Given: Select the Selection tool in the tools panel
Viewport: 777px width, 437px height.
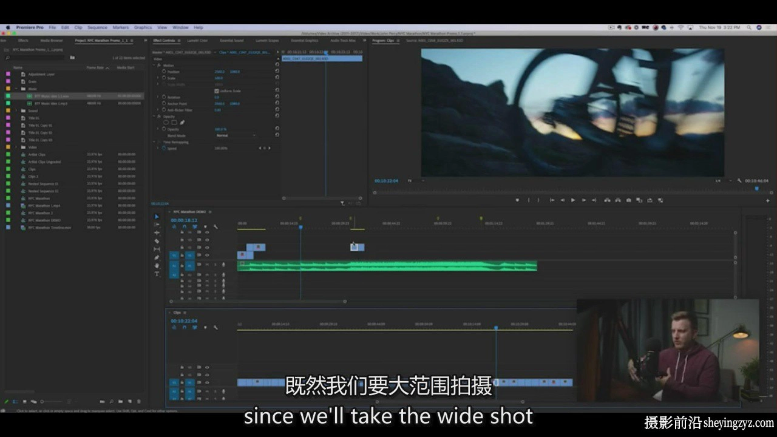Looking at the screenshot, I should pyautogui.click(x=157, y=217).
